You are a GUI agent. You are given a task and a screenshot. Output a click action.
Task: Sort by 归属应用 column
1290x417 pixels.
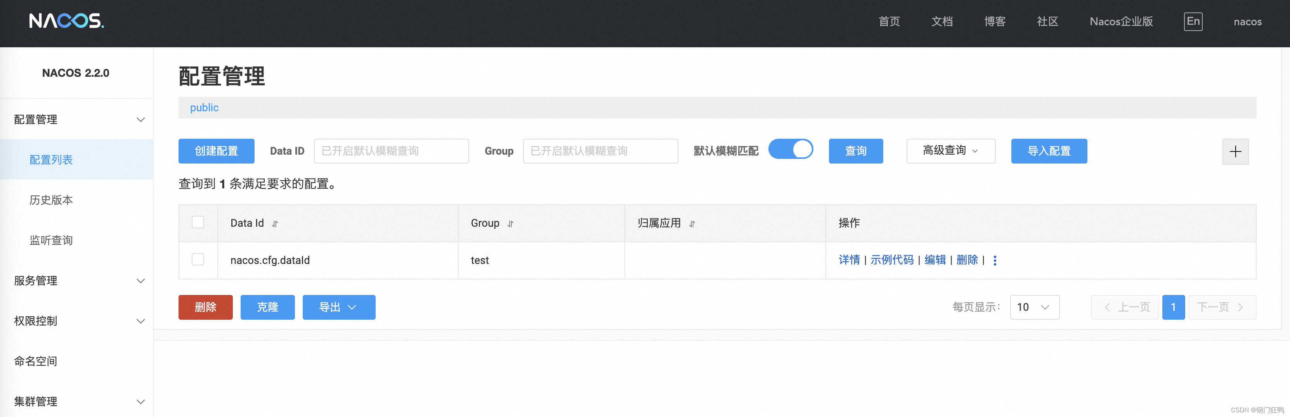(x=692, y=224)
